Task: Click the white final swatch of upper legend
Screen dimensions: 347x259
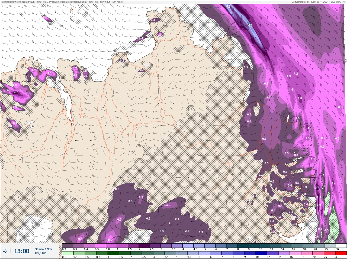Action: pyautogui.click(x=341, y=245)
